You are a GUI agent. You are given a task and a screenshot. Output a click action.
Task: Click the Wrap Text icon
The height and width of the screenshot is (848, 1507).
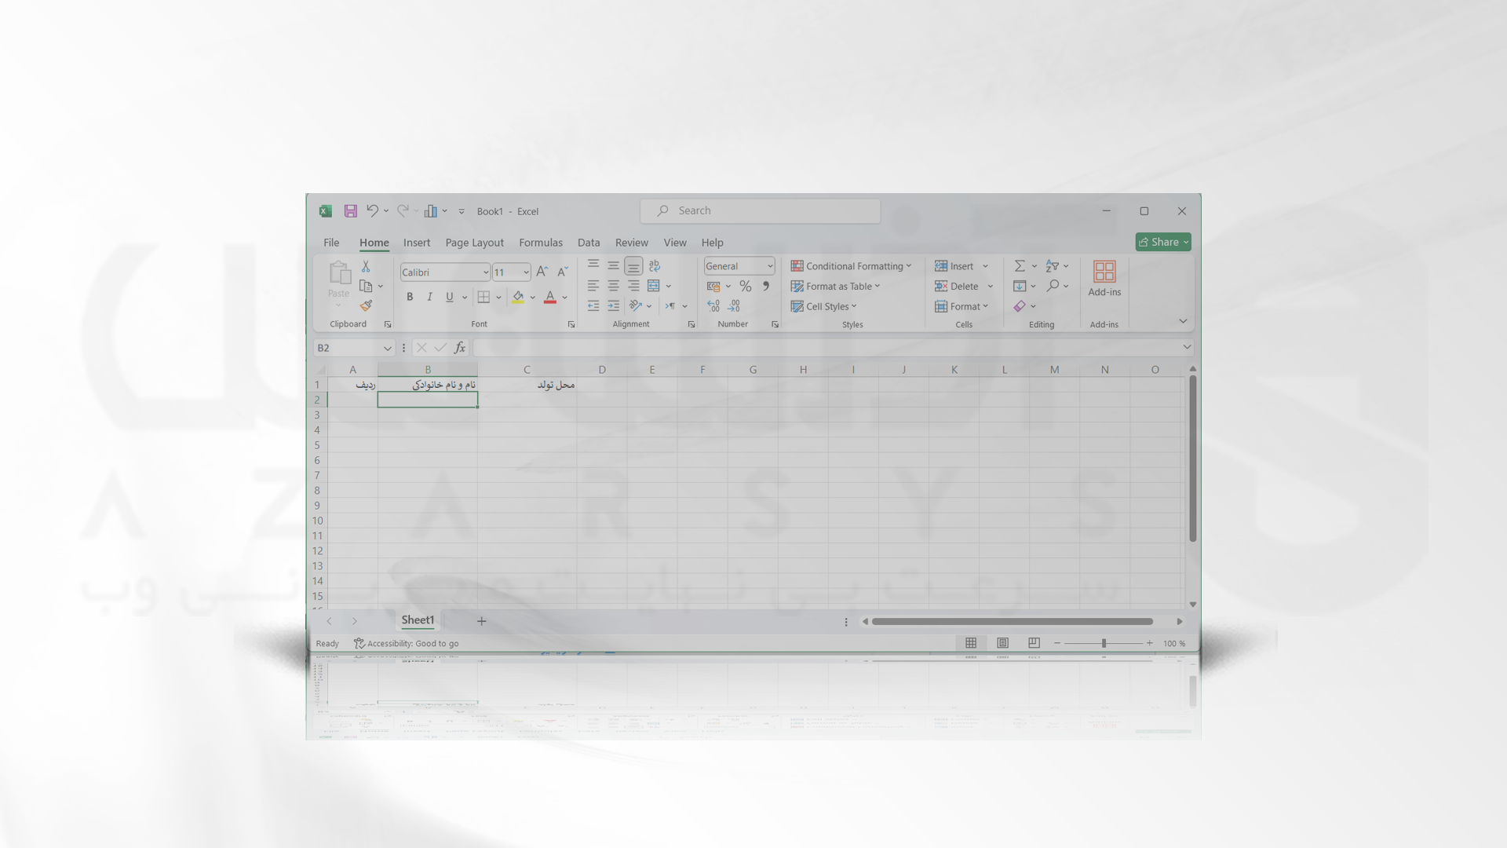point(655,265)
